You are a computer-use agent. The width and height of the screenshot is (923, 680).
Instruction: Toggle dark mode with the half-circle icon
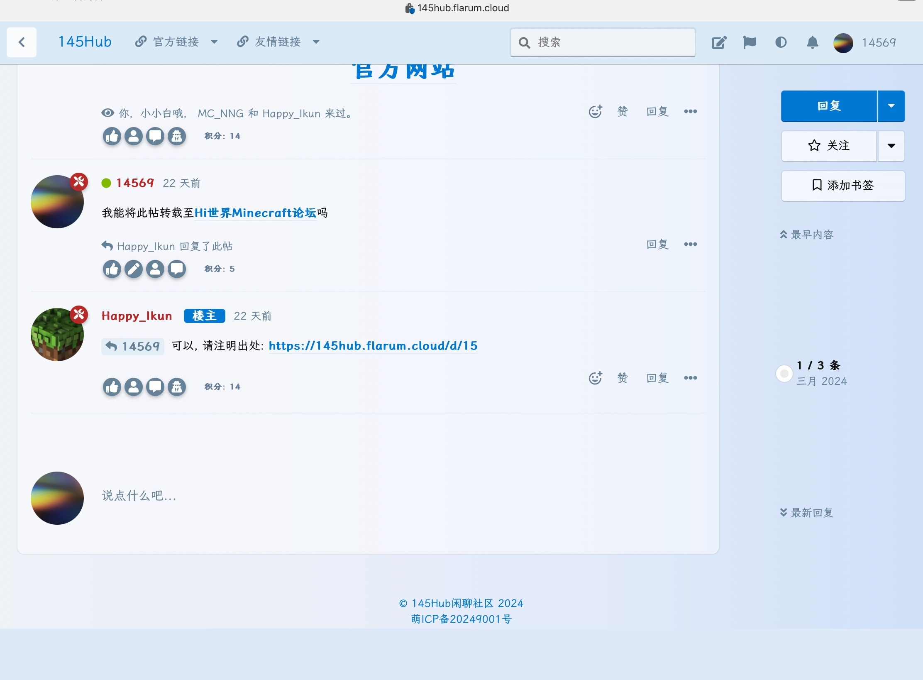pos(781,42)
